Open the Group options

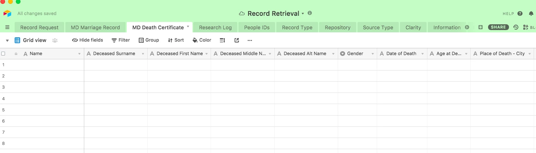[x=149, y=40]
